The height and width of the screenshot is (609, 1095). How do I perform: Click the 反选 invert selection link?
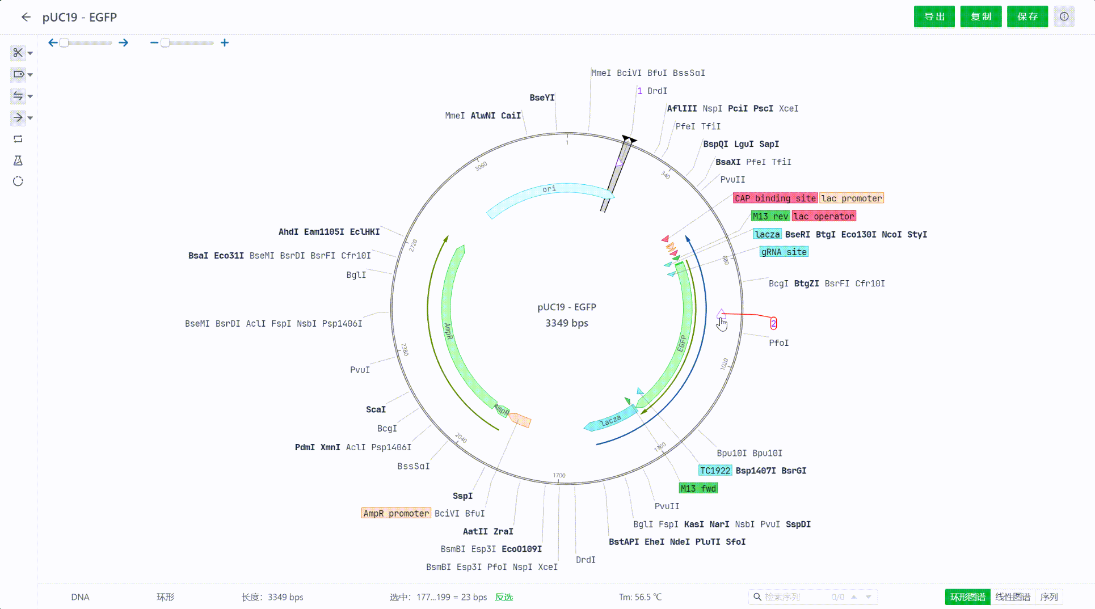pyautogui.click(x=504, y=597)
